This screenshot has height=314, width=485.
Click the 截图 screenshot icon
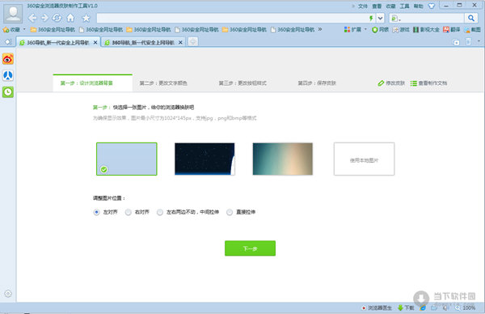coord(472,29)
